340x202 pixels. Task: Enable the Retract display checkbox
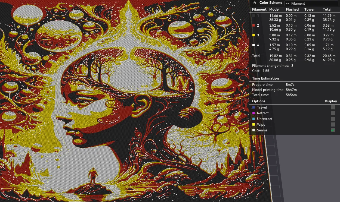pyautogui.click(x=333, y=113)
